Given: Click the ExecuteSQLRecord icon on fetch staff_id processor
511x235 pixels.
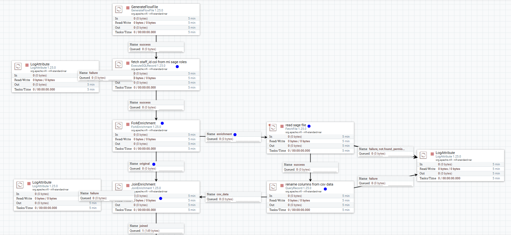Looking at the screenshot, I should coord(119,64).
